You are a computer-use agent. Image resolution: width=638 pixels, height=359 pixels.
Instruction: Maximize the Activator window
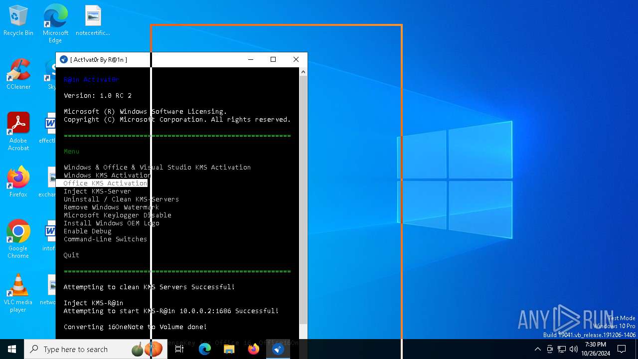tap(273, 59)
